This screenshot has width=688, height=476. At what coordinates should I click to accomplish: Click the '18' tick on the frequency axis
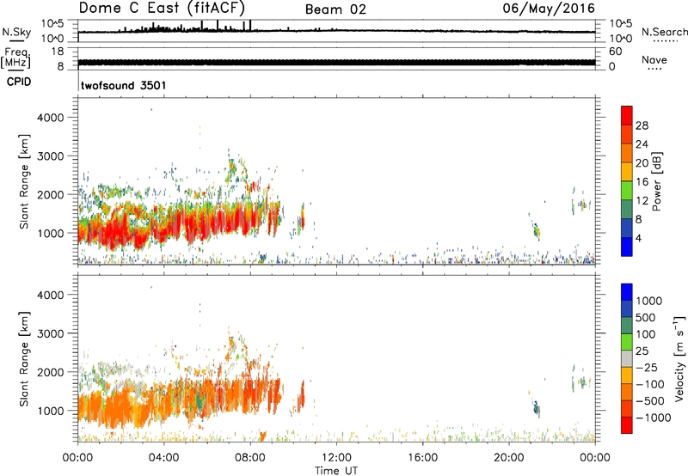[x=58, y=52]
